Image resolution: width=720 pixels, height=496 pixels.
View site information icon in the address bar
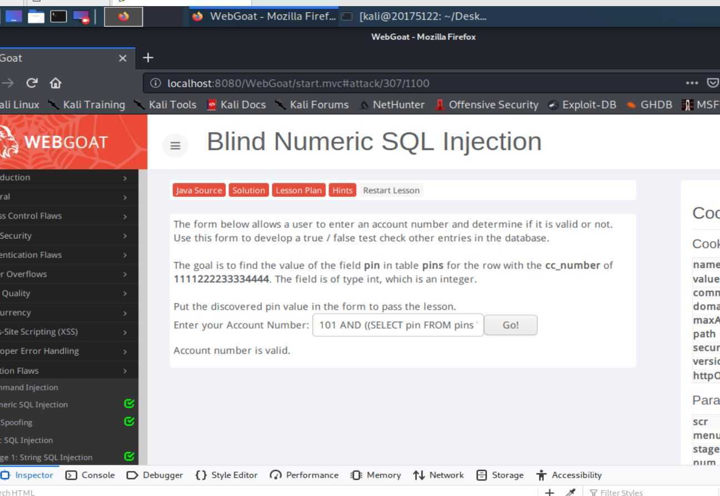pyautogui.click(x=157, y=83)
